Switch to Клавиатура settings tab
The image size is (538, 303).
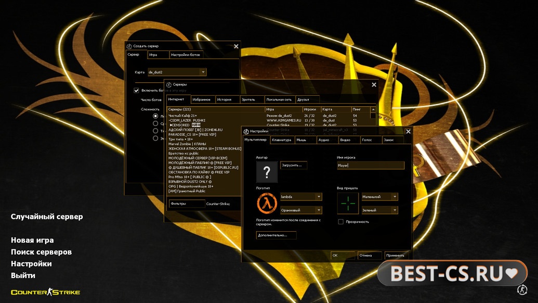click(282, 140)
